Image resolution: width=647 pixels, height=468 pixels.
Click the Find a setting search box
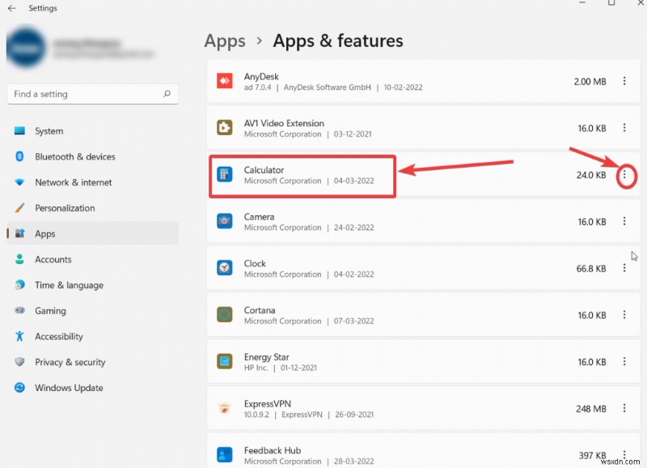click(92, 94)
